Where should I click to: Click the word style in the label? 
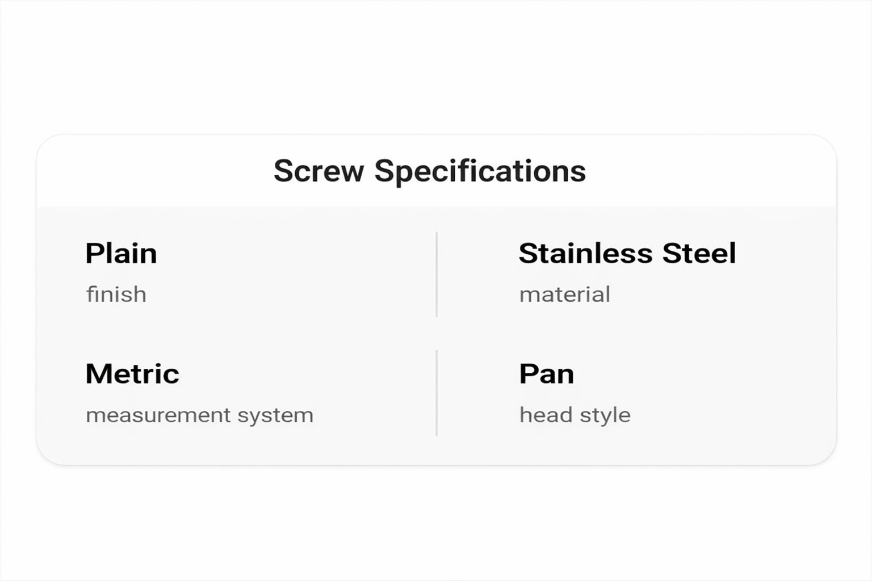click(605, 415)
